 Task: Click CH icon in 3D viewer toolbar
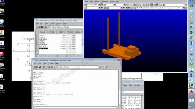pos(129,8)
